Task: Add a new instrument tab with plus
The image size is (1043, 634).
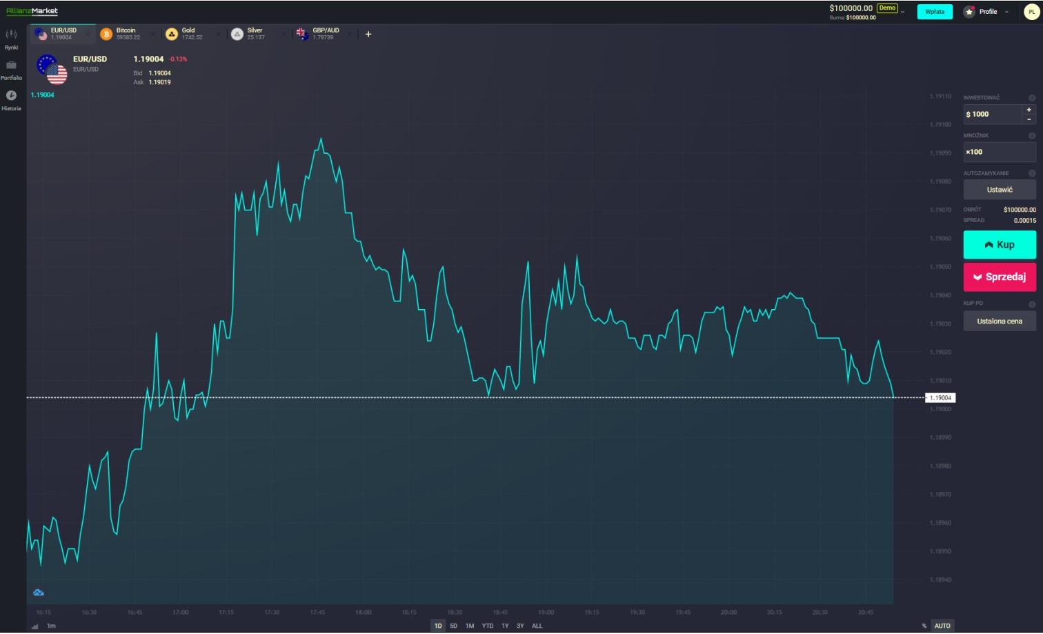Action: pos(368,34)
